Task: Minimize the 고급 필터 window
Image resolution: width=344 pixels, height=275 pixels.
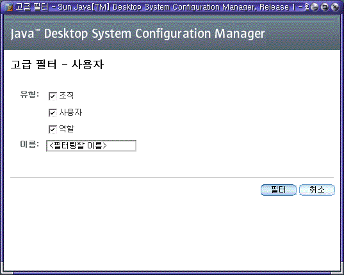Action: pyautogui.click(x=315, y=7)
